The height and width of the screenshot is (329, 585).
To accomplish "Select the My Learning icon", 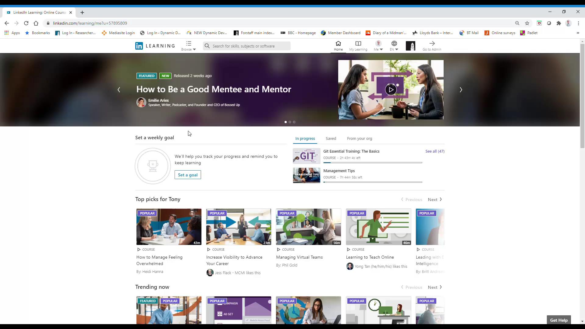I will [x=358, y=46].
